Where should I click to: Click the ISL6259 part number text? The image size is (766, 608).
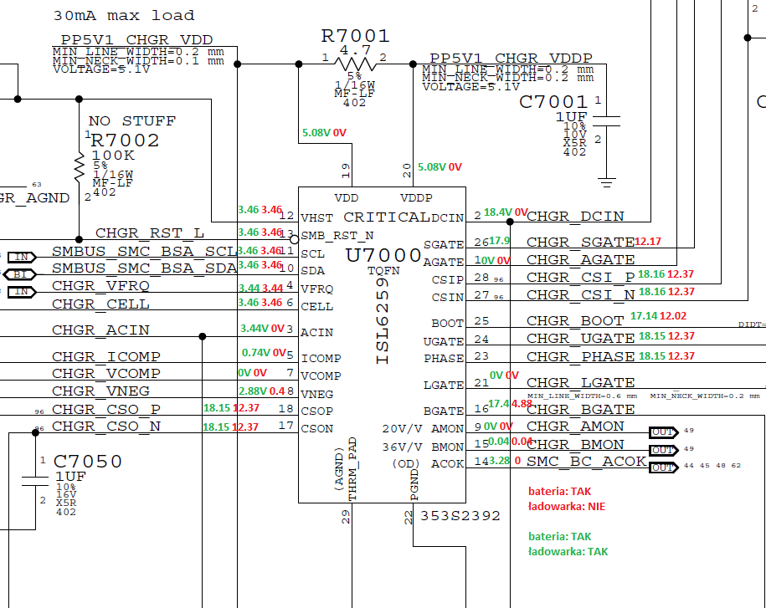(x=383, y=320)
